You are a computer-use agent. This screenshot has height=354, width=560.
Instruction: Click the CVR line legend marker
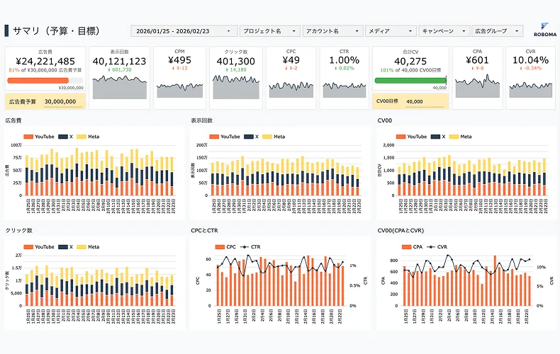[x=430, y=247]
